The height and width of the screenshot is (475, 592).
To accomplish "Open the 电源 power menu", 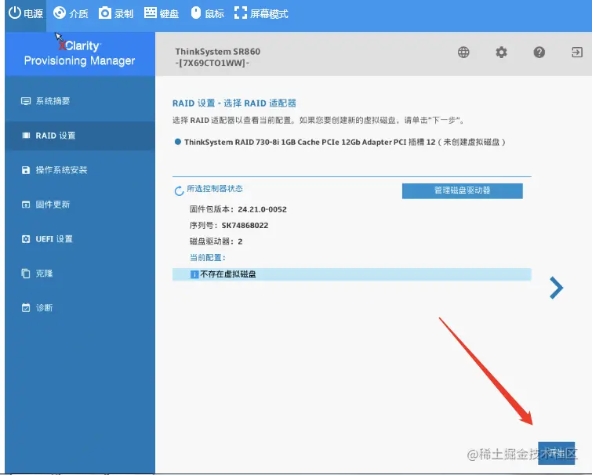I will point(26,13).
